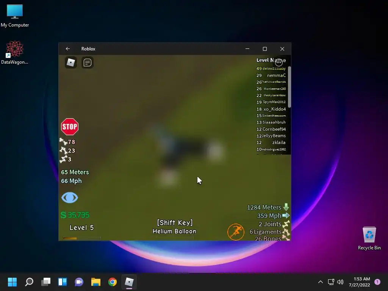Click the leaderboard scrollbar
388x291 pixels.
(289, 87)
